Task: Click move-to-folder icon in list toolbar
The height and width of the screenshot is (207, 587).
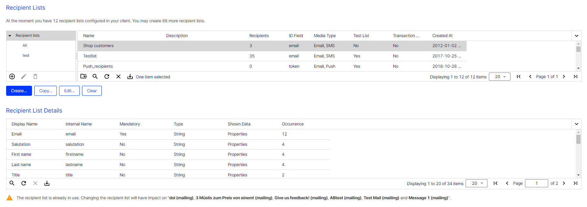Action: 84,76
